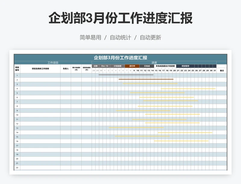The height and width of the screenshot is (184, 241).
Task: Click the yellow progress bar in row 16
Action: pos(181,141)
